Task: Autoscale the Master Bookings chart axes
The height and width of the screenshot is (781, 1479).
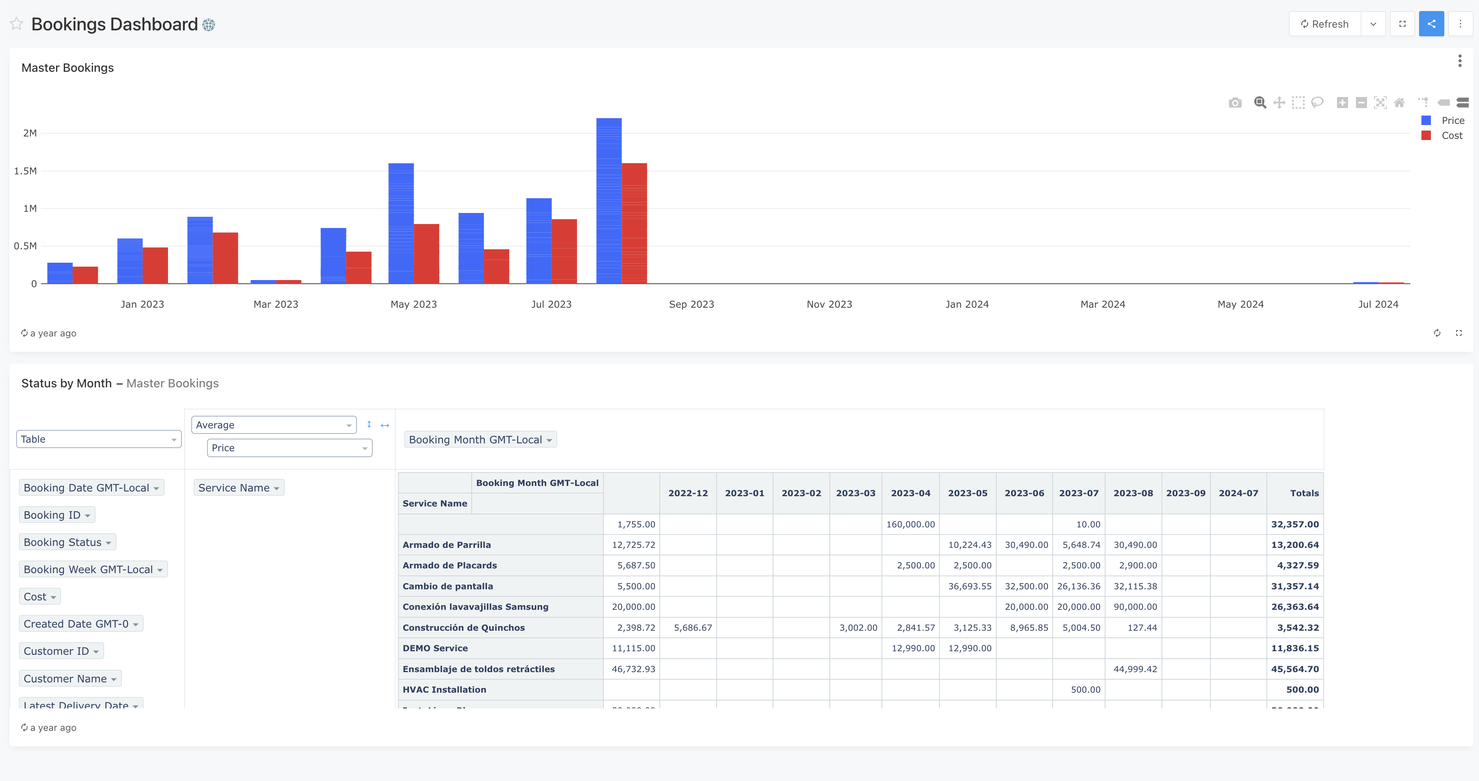Action: tap(1380, 102)
